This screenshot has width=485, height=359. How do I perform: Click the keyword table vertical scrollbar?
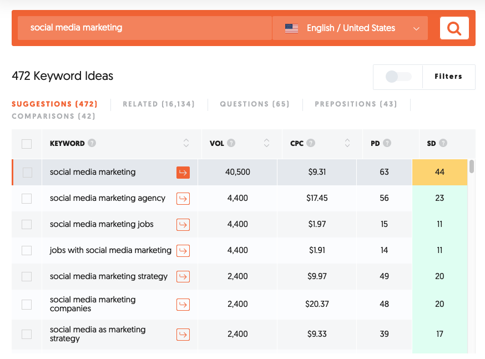coord(471,166)
